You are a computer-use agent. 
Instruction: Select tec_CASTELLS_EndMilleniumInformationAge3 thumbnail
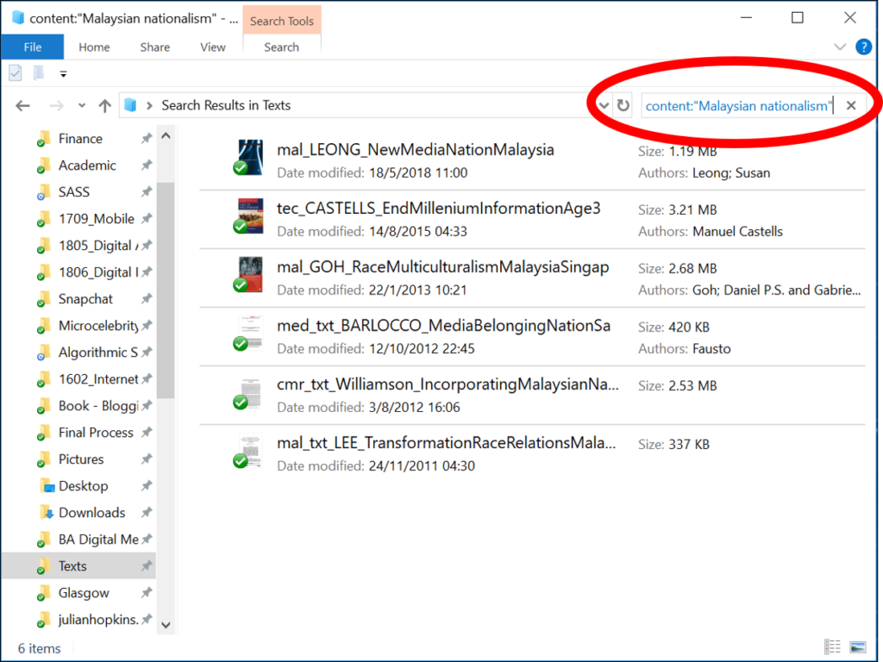coord(250,215)
